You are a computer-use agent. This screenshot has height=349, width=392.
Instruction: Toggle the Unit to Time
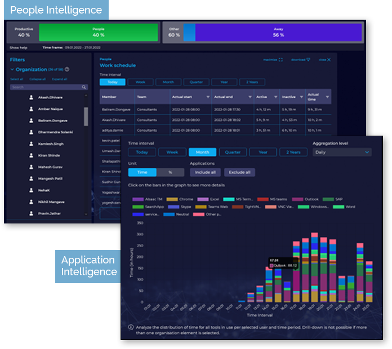[x=143, y=172]
